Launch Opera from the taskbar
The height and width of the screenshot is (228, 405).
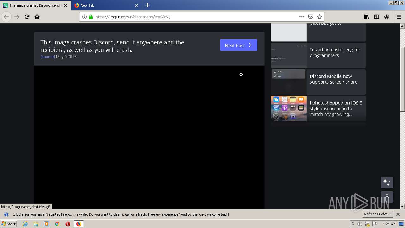[x=68, y=224]
